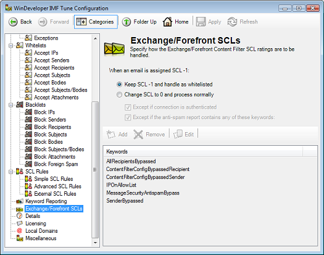Open Accept Attachments in the tree

pyautogui.click(x=56, y=98)
